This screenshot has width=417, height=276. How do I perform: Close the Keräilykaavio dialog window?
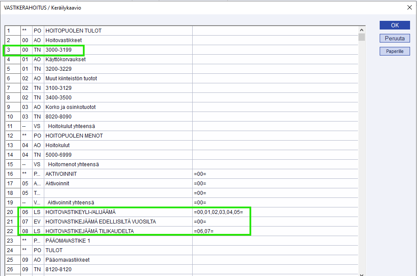409,7
